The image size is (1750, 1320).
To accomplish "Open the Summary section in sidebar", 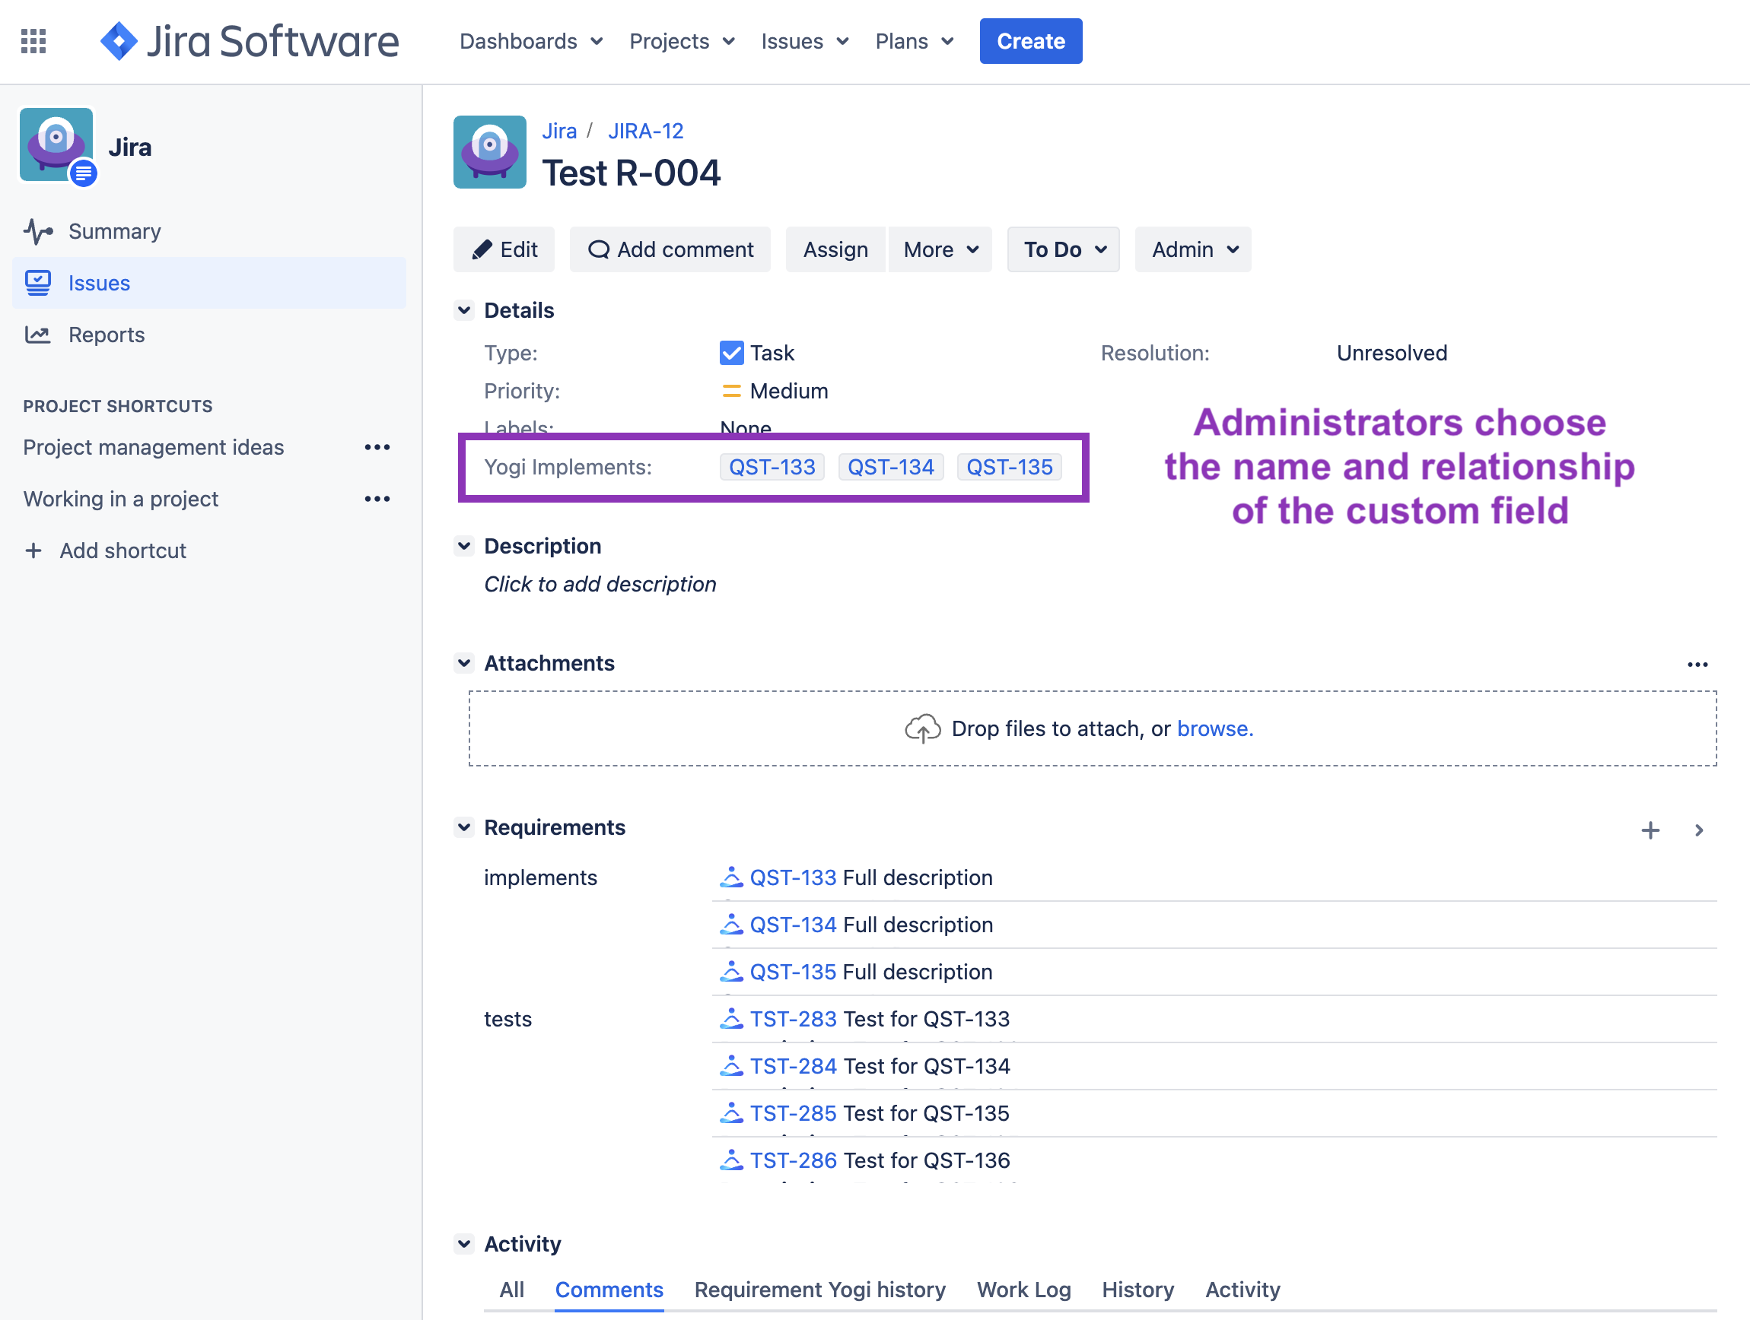I will pyautogui.click(x=114, y=231).
